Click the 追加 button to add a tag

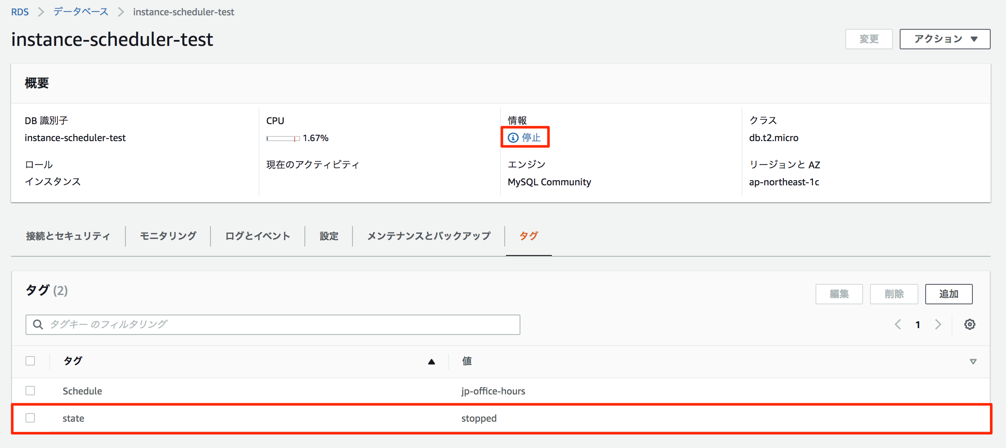coord(949,294)
